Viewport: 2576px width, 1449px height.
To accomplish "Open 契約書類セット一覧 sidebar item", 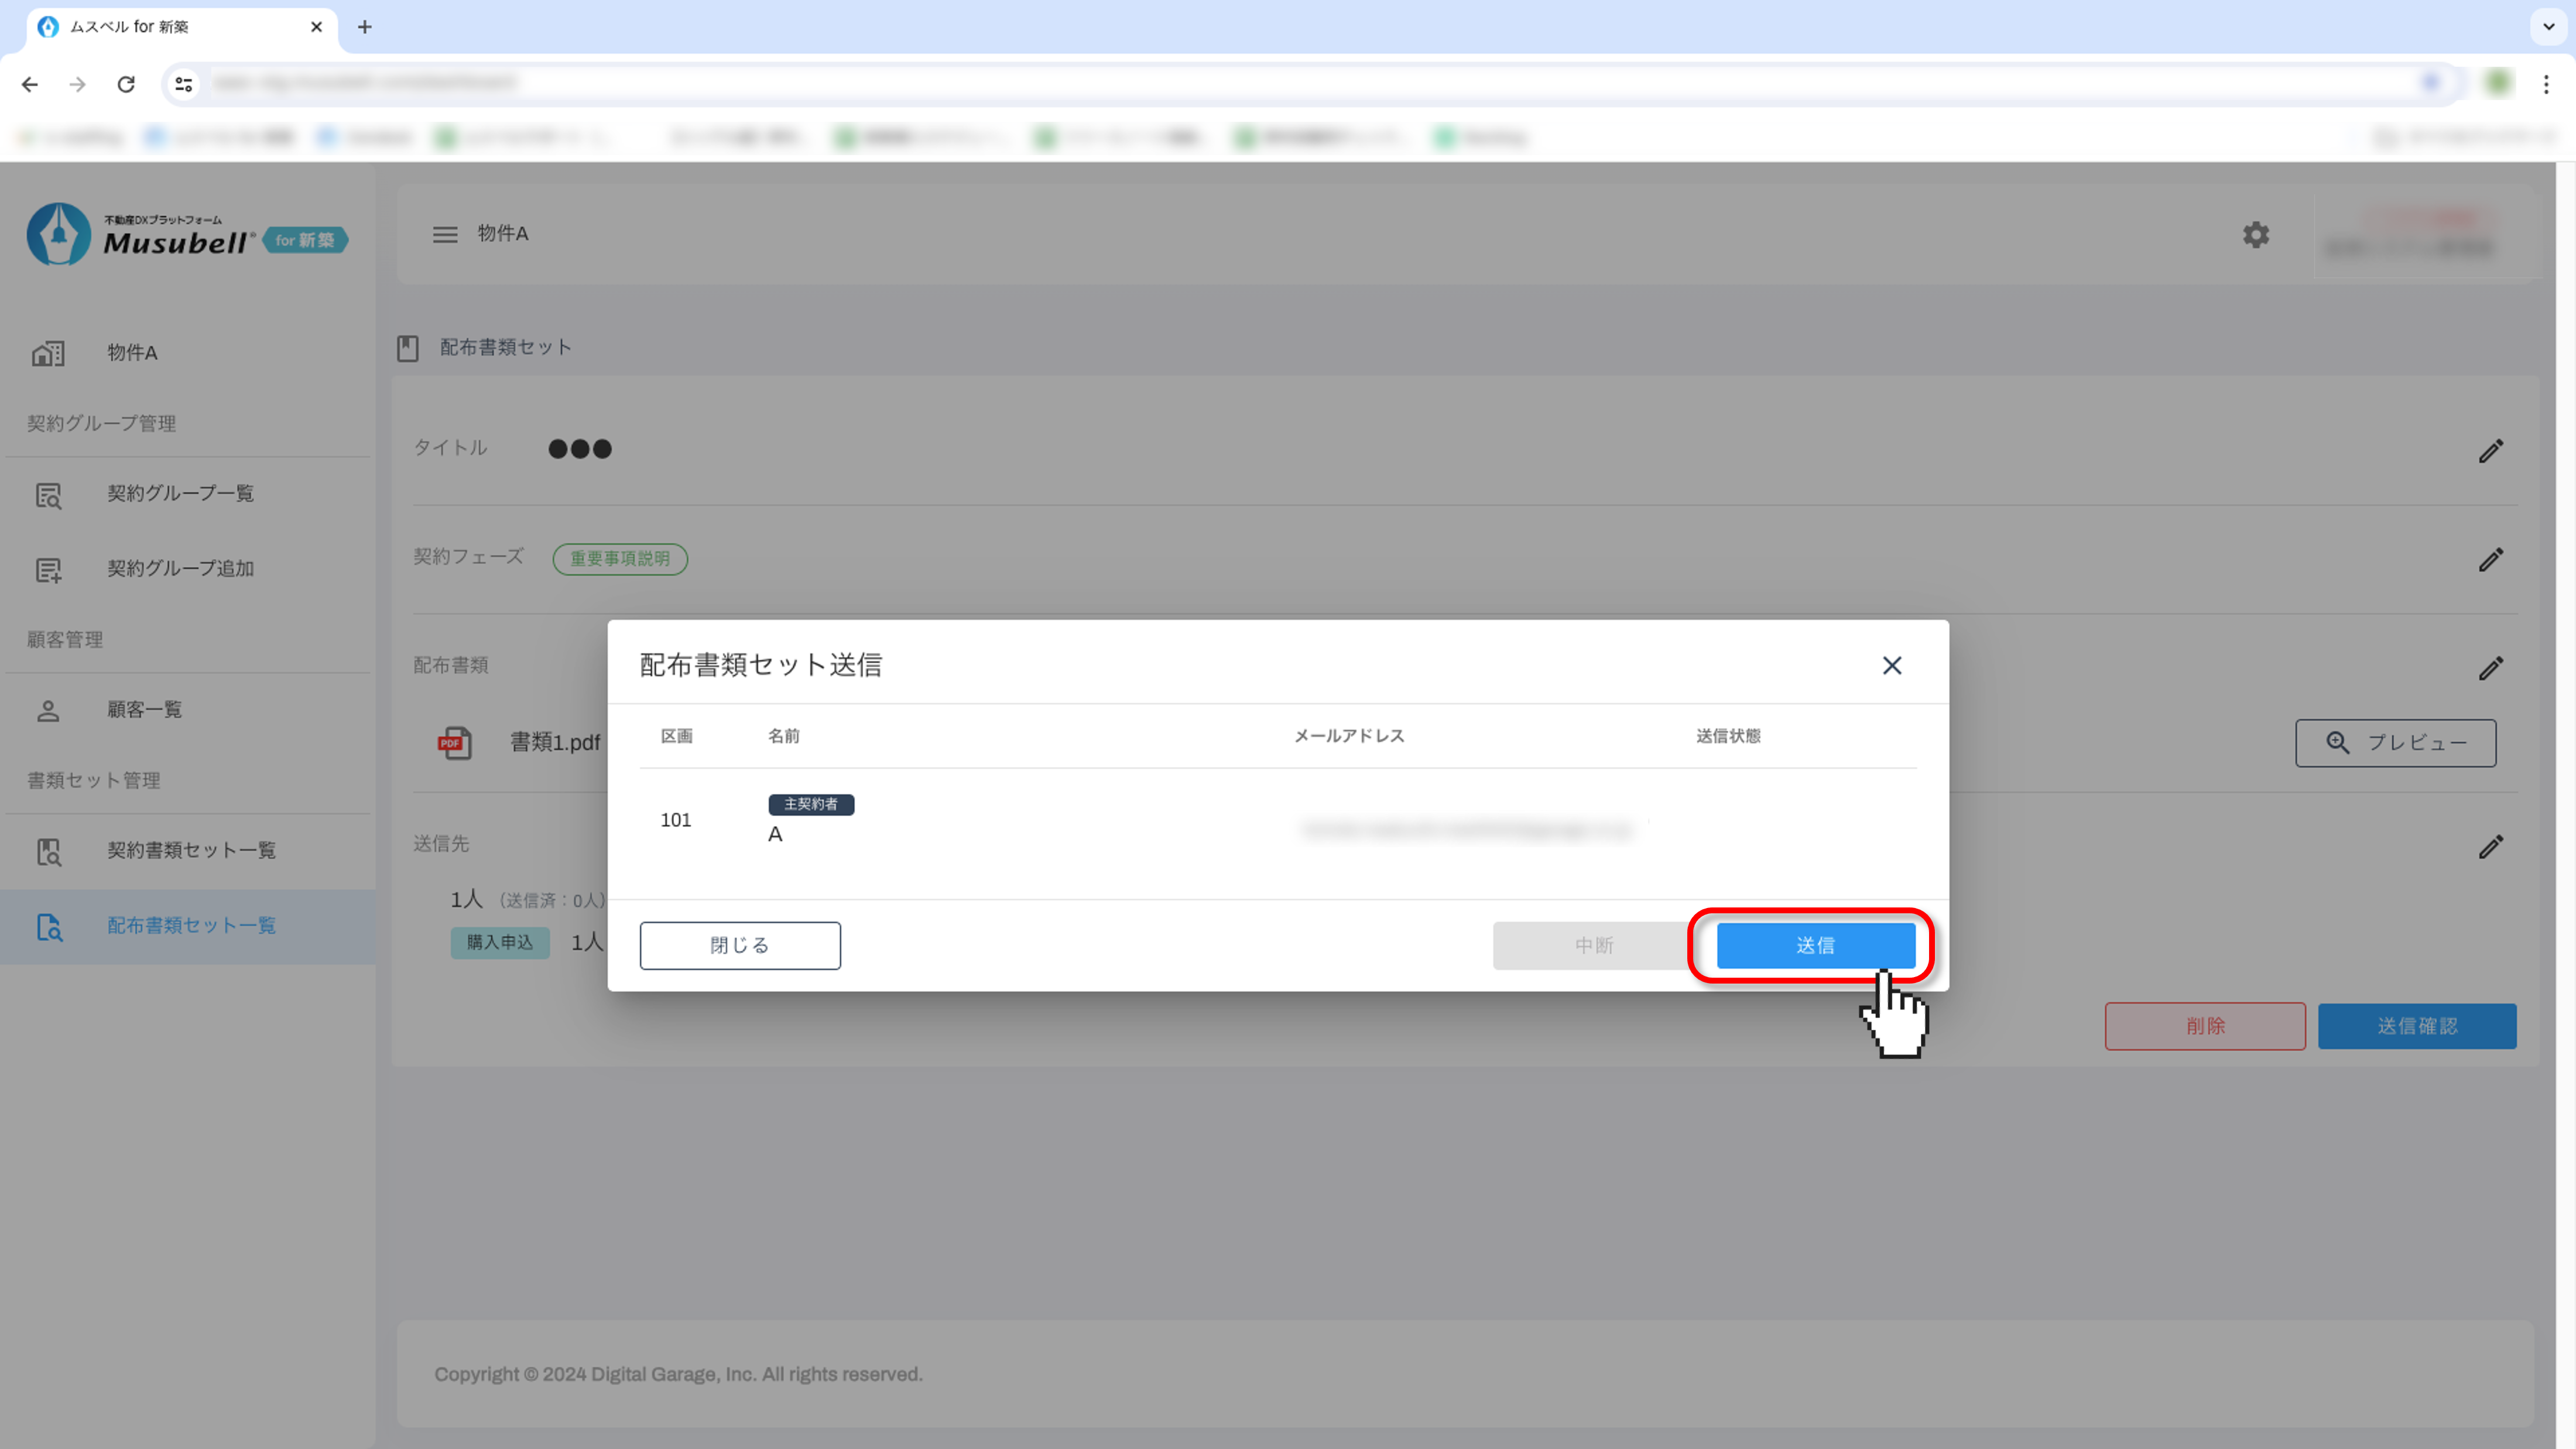I will tap(191, 850).
